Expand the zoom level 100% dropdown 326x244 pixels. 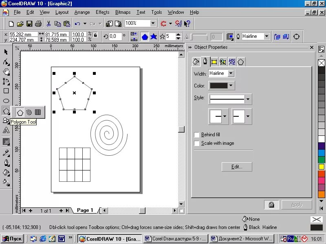pyautogui.click(x=153, y=23)
